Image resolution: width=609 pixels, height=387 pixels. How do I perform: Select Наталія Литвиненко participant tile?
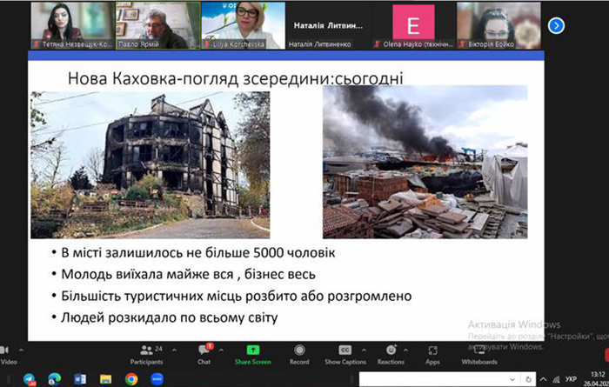coord(328,25)
